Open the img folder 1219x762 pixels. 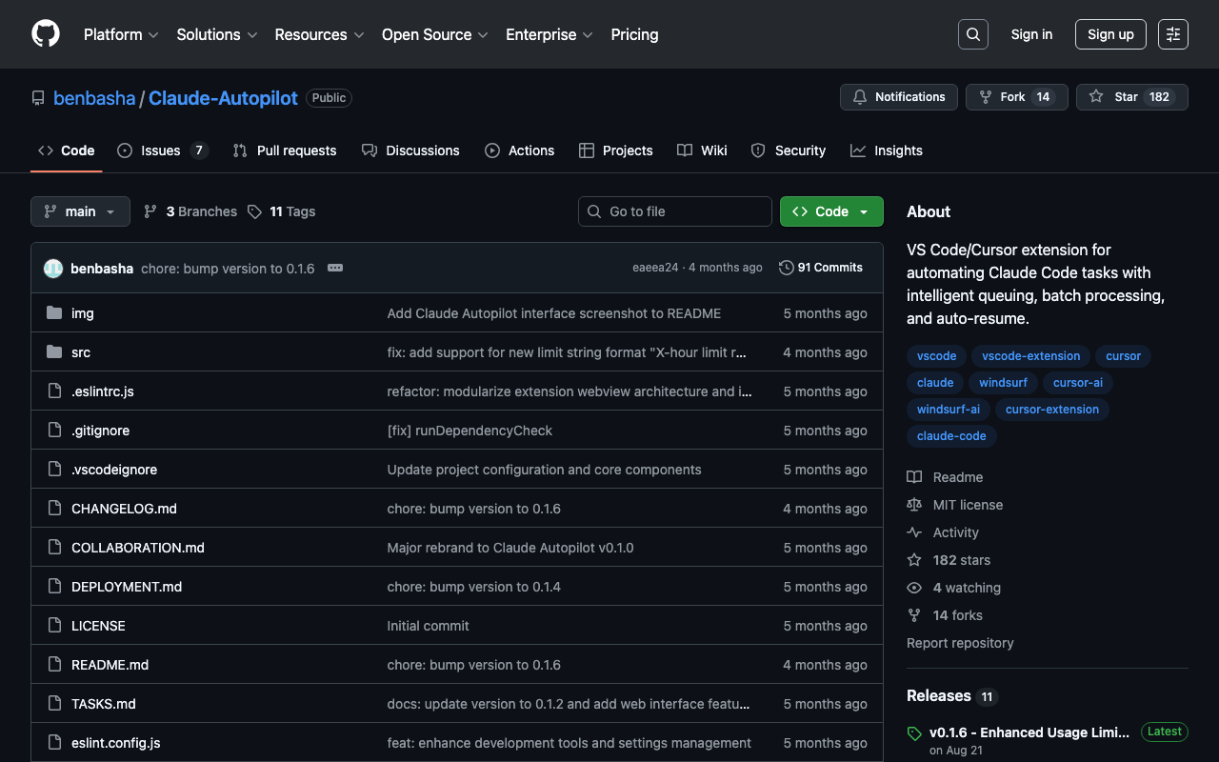click(83, 313)
